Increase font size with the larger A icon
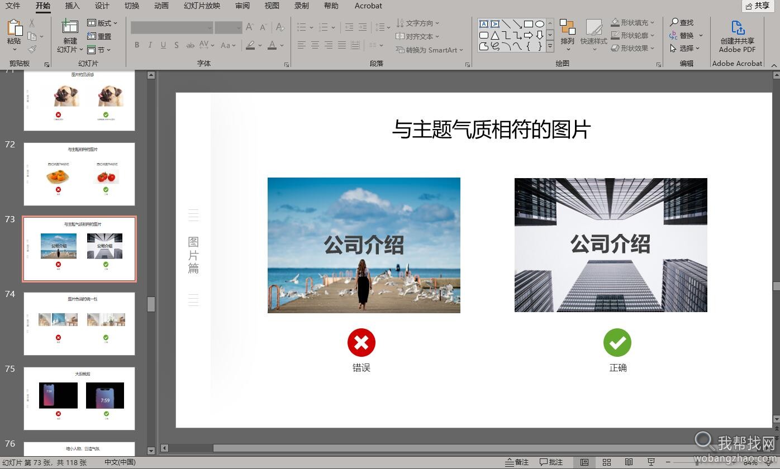The image size is (780, 469). pyautogui.click(x=250, y=27)
